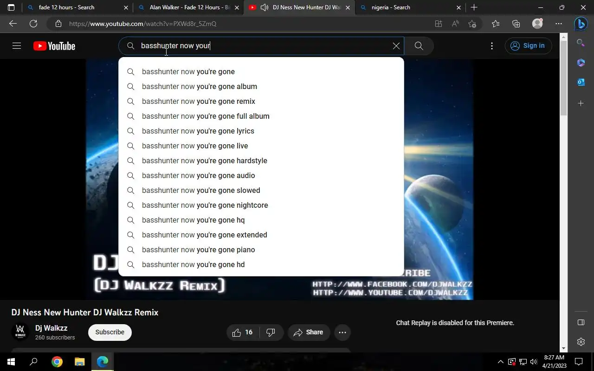Screen dimensions: 594x371
Task: Open File Explorer from the taskbar
Action: click(x=79, y=362)
